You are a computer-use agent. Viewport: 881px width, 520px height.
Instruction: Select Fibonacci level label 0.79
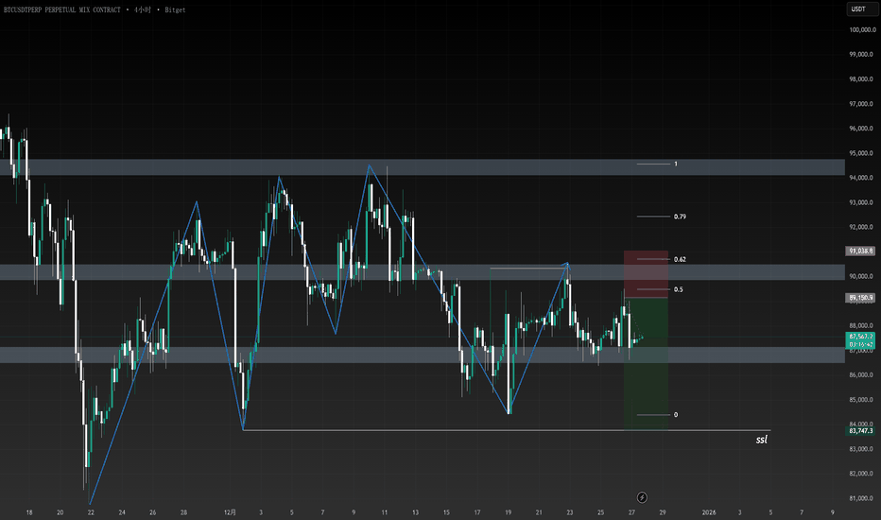[680, 217]
